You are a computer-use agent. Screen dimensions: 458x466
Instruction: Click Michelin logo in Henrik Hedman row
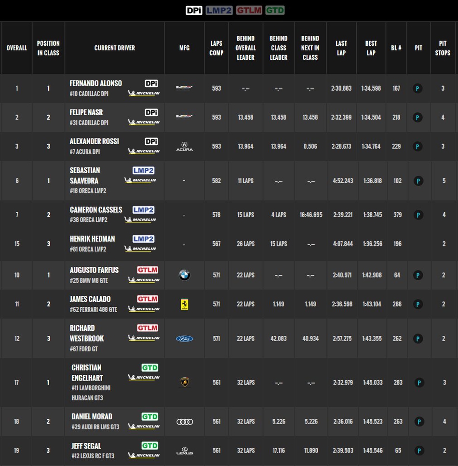click(x=140, y=248)
